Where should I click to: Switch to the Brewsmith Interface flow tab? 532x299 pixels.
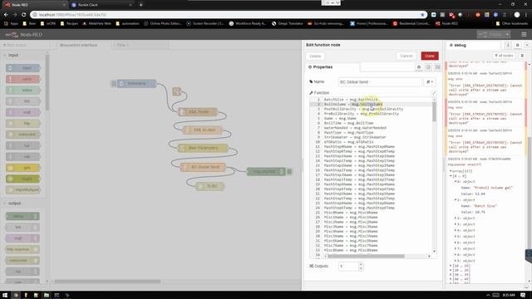[x=79, y=45]
